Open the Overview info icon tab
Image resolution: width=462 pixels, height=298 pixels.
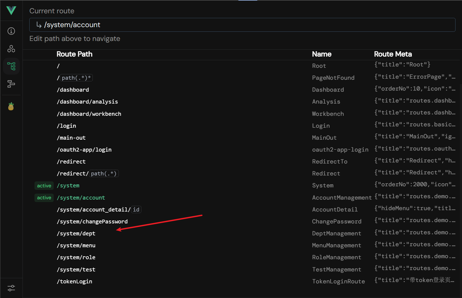[x=11, y=31]
